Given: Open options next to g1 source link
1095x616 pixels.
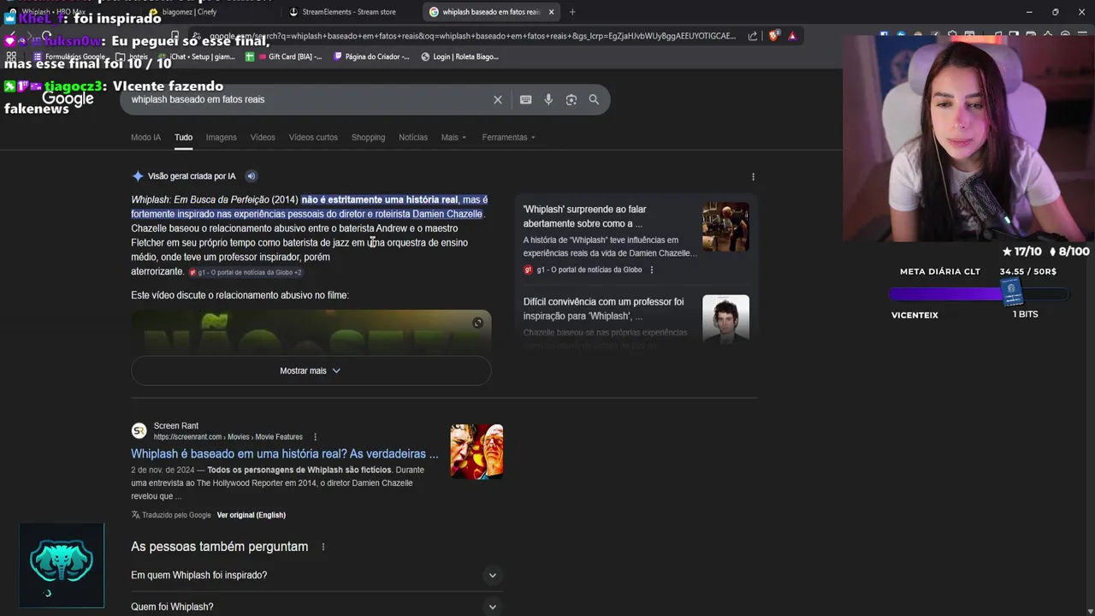Looking at the screenshot, I should click(x=652, y=269).
